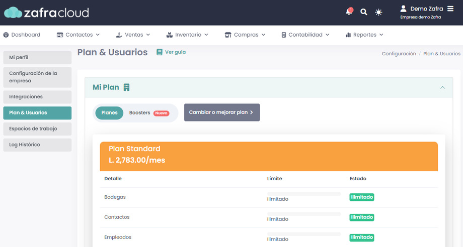Expand the Reportes menu chevron
This screenshot has height=247, width=463.
coord(381,35)
